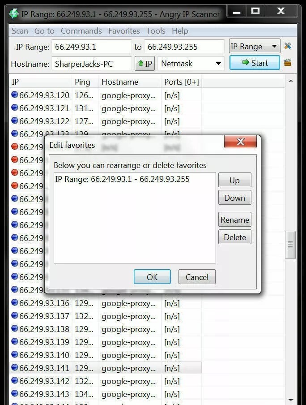Screen dimensions: 306x405
Task: Click the Angry IP Scanner title bar icon
Action: click(14, 14)
